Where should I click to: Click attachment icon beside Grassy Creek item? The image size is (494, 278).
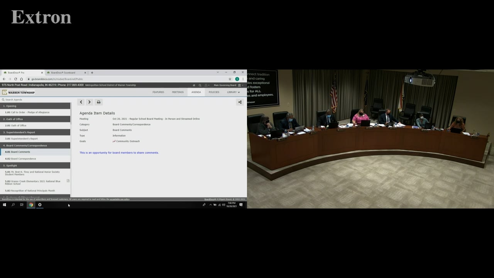tap(68, 181)
